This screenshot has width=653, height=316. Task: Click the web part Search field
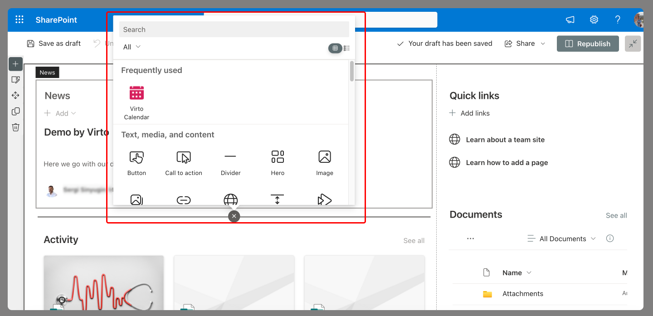tap(234, 29)
